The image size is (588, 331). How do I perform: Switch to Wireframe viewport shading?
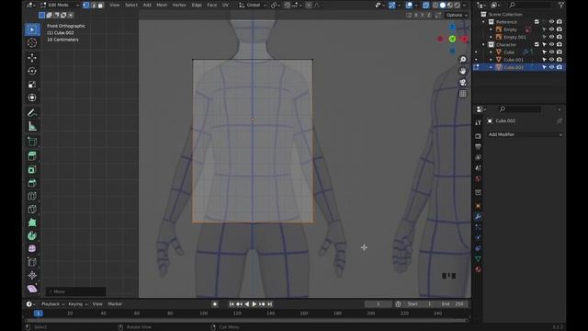tap(435, 5)
